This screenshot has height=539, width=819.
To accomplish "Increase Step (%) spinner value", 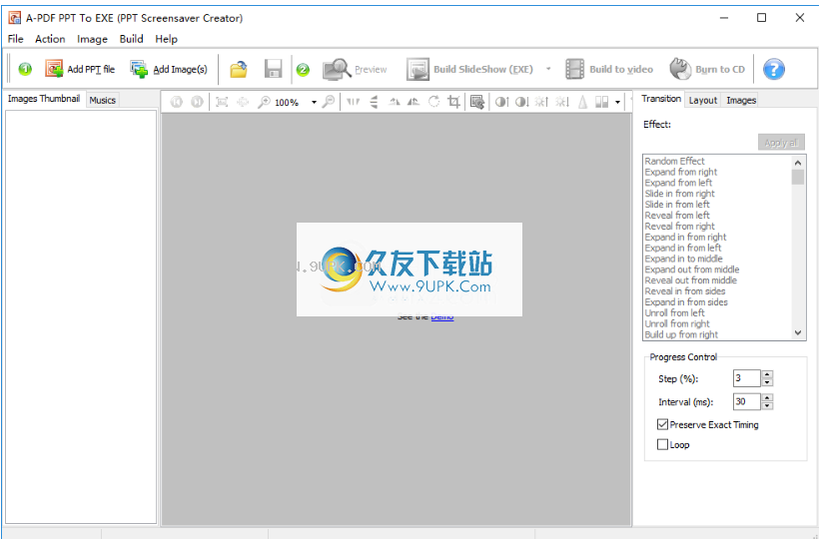I will [x=767, y=374].
